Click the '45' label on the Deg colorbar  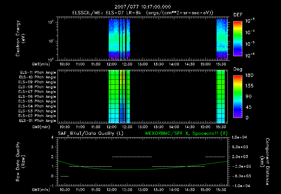coord(248,107)
